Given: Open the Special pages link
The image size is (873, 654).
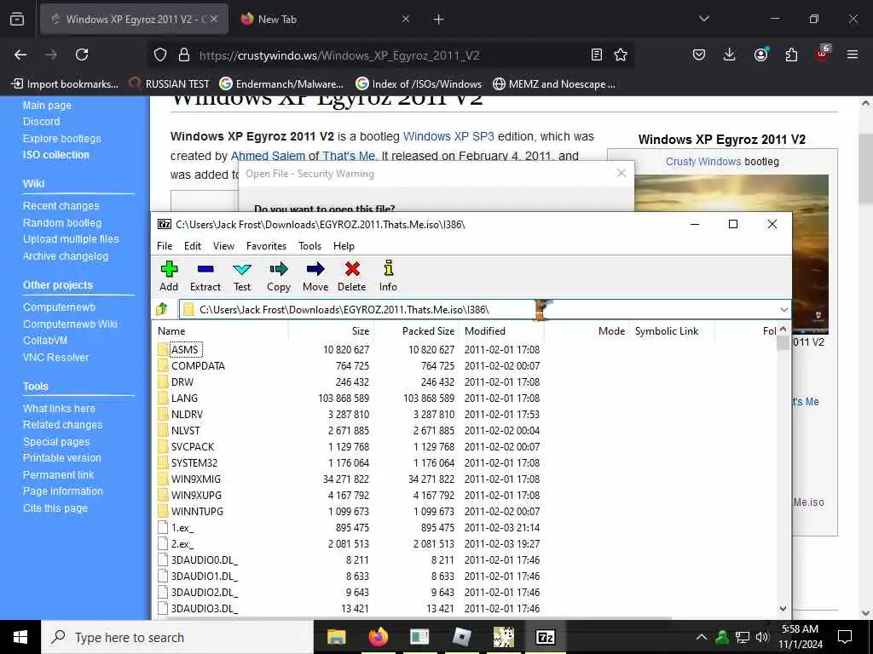Looking at the screenshot, I should (x=56, y=442).
